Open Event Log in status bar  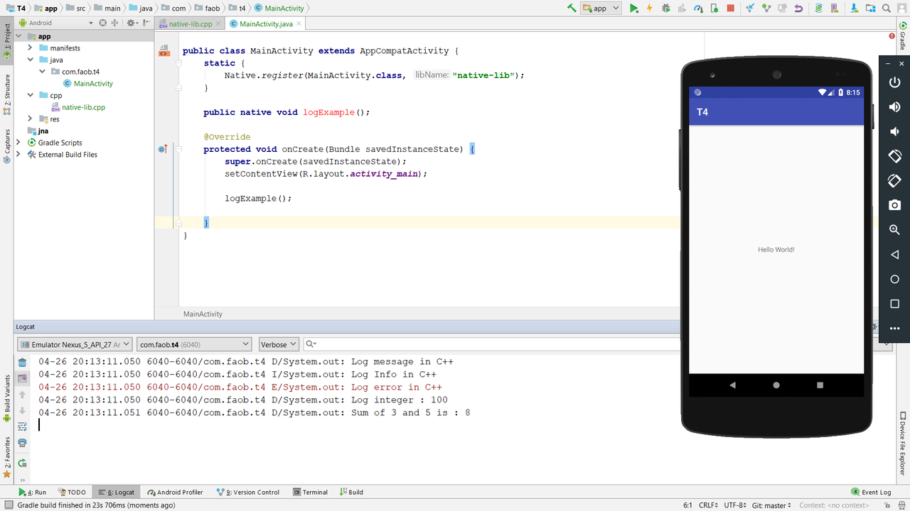tap(871, 492)
